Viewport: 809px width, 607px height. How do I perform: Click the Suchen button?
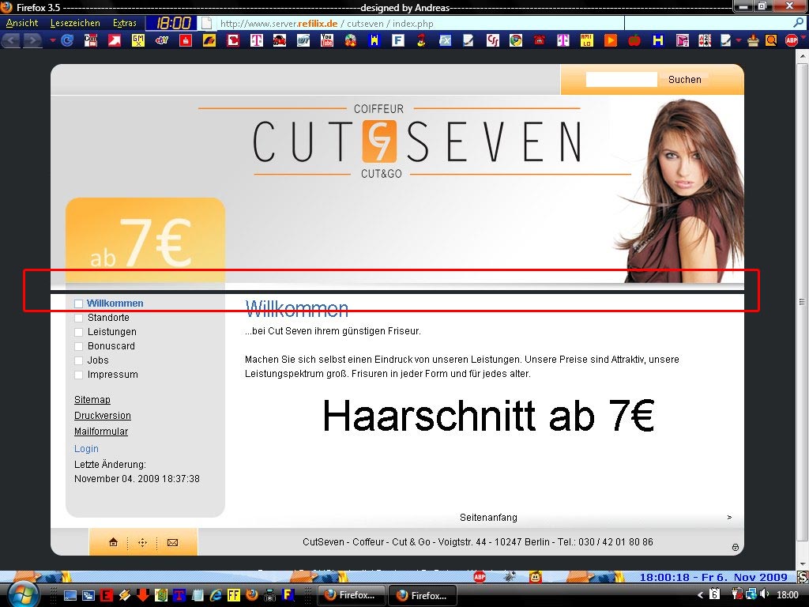(x=684, y=79)
